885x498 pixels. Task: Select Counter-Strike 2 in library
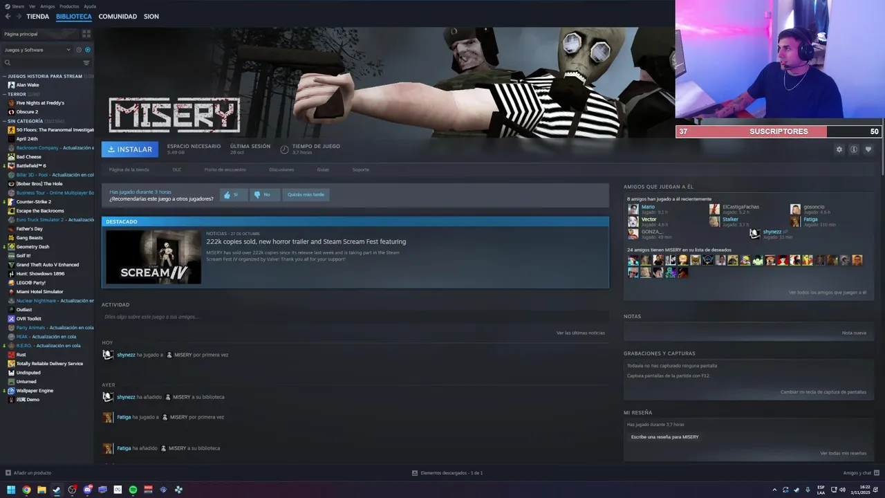click(34, 202)
